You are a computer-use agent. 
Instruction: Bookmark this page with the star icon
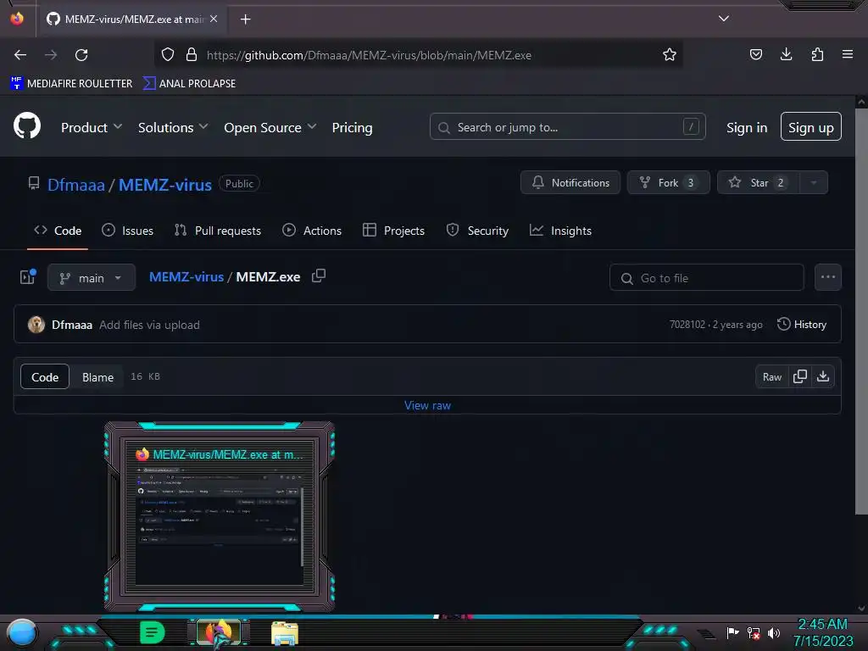670,55
